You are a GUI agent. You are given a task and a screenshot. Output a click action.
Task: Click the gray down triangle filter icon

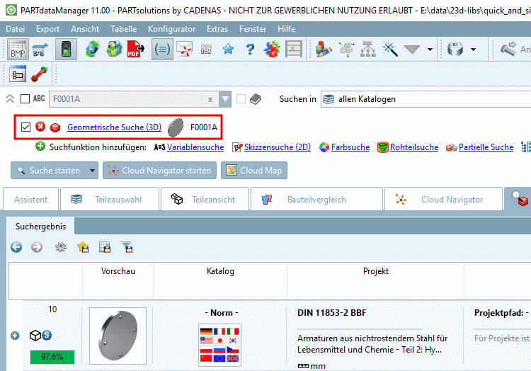click(412, 50)
